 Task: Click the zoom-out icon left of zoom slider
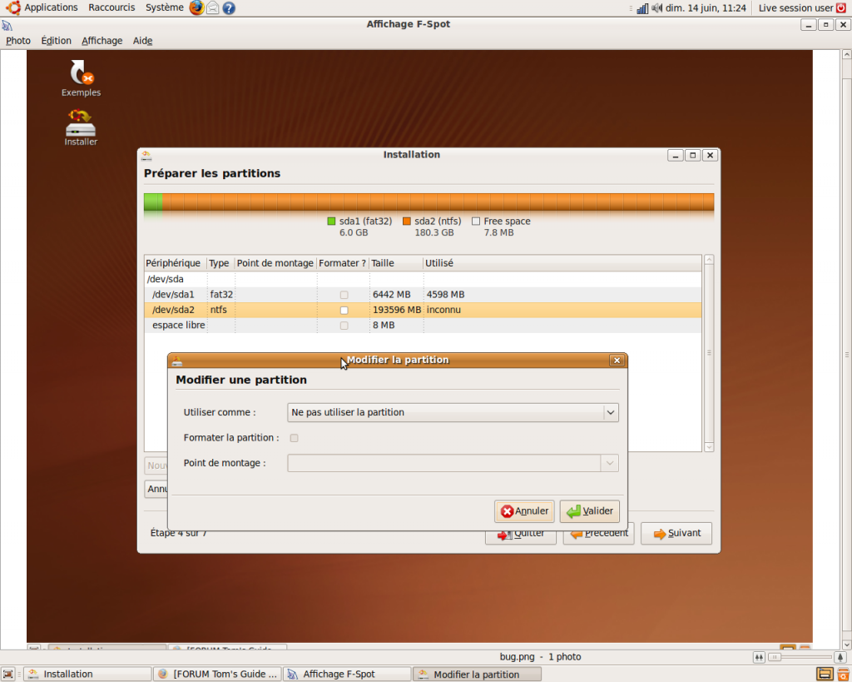(x=759, y=658)
